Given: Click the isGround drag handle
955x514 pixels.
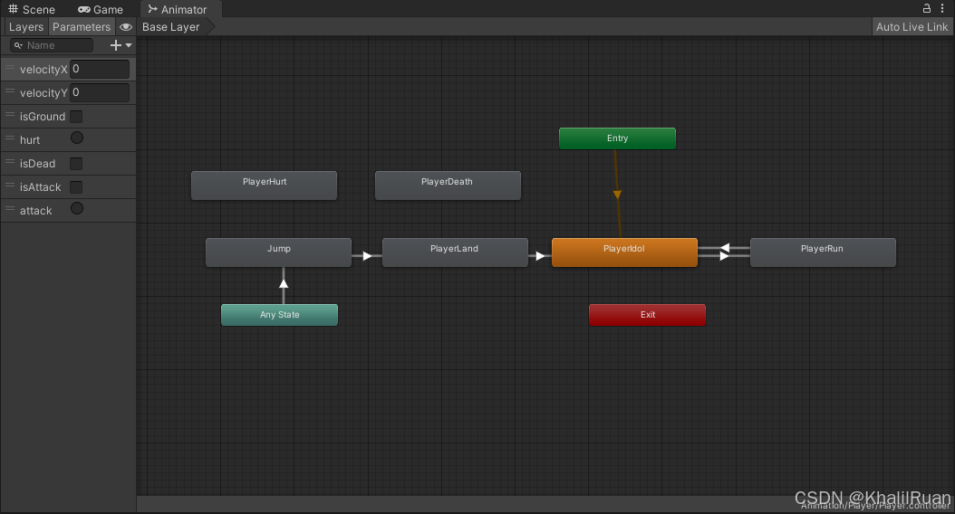Looking at the screenshot, I should pyautogui.click(x=10, y=115).
